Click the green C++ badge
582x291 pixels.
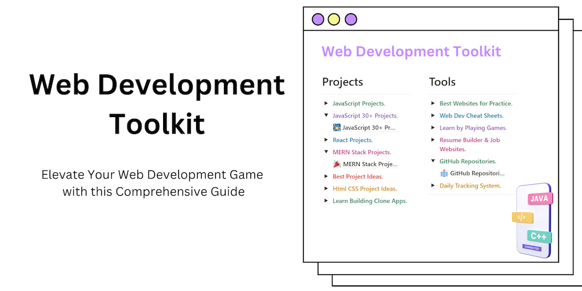539,236
